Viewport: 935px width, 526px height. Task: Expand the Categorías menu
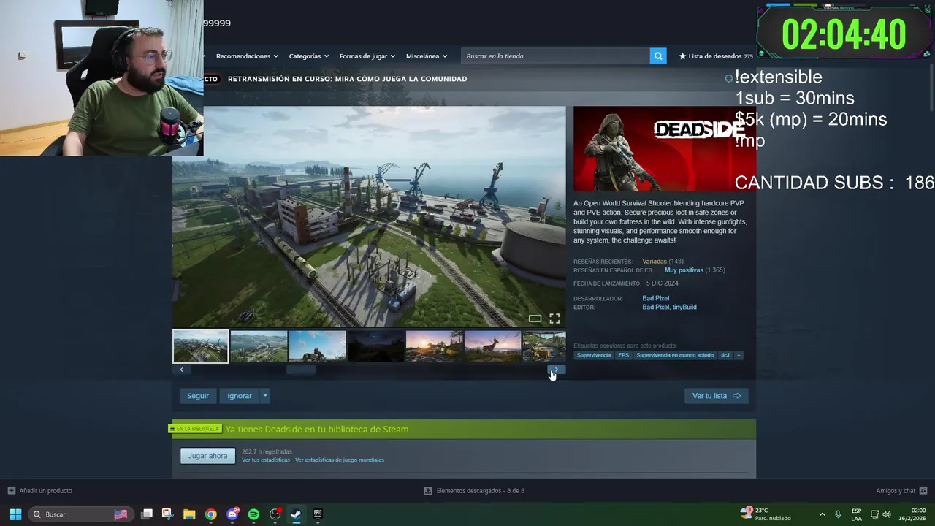[x=308, y=56]
